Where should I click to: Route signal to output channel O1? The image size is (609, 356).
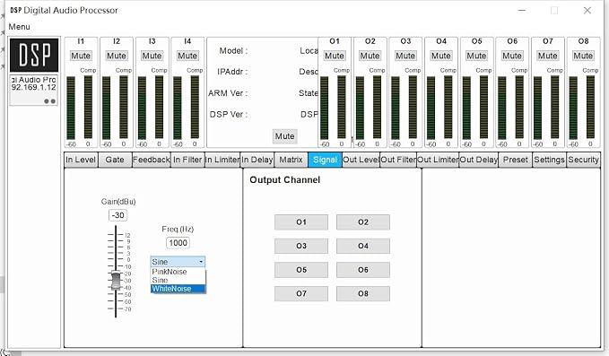(301, 222)
